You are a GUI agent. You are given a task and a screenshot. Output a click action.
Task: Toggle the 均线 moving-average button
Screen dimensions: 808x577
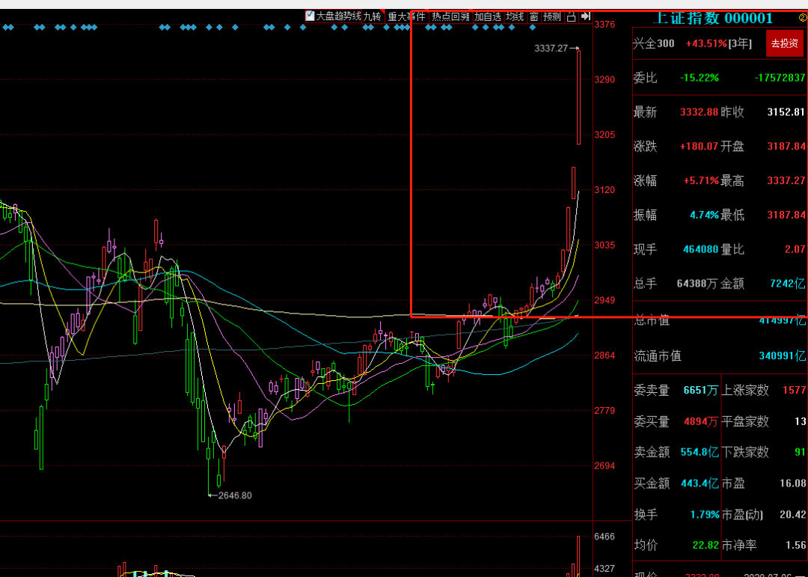(515, 16)
